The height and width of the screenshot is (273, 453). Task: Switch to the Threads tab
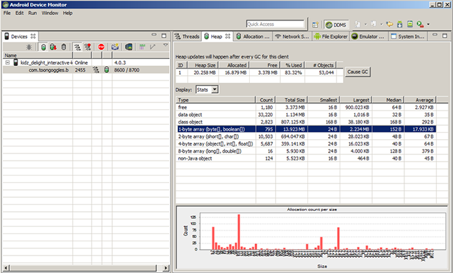187,36
